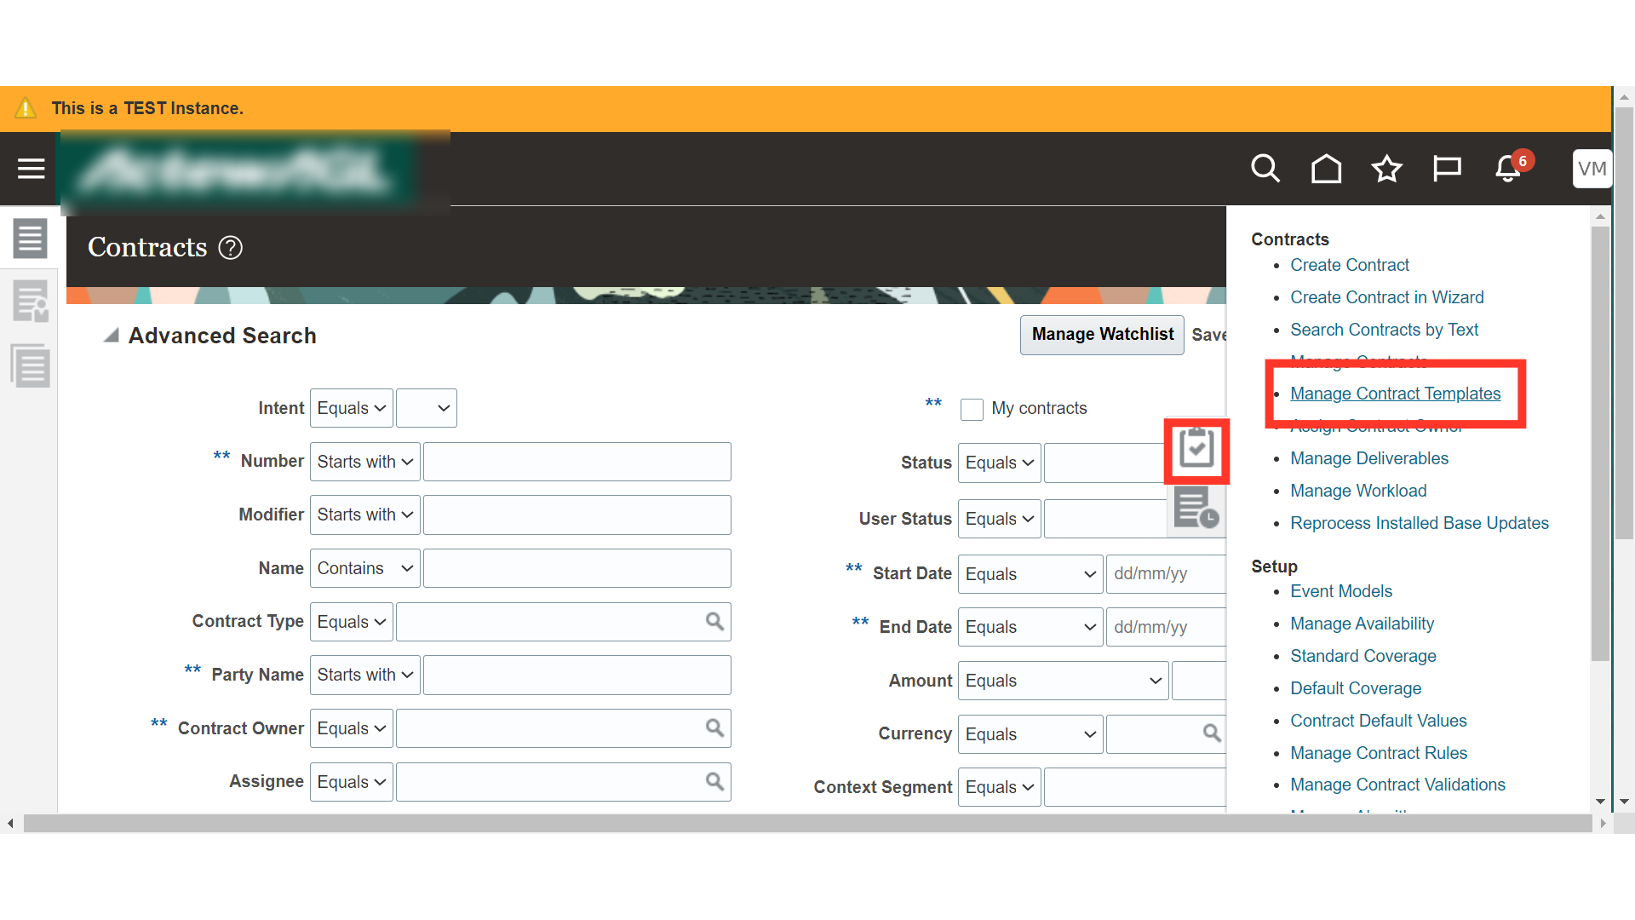
Task: Click the task panel vertical scrollbar
Action: [1600, 443]
